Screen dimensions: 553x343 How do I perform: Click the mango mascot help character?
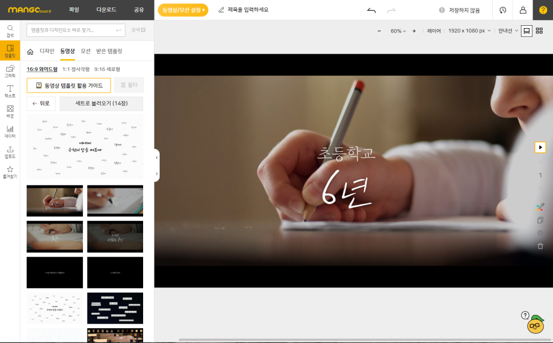(x=536, y=325)
